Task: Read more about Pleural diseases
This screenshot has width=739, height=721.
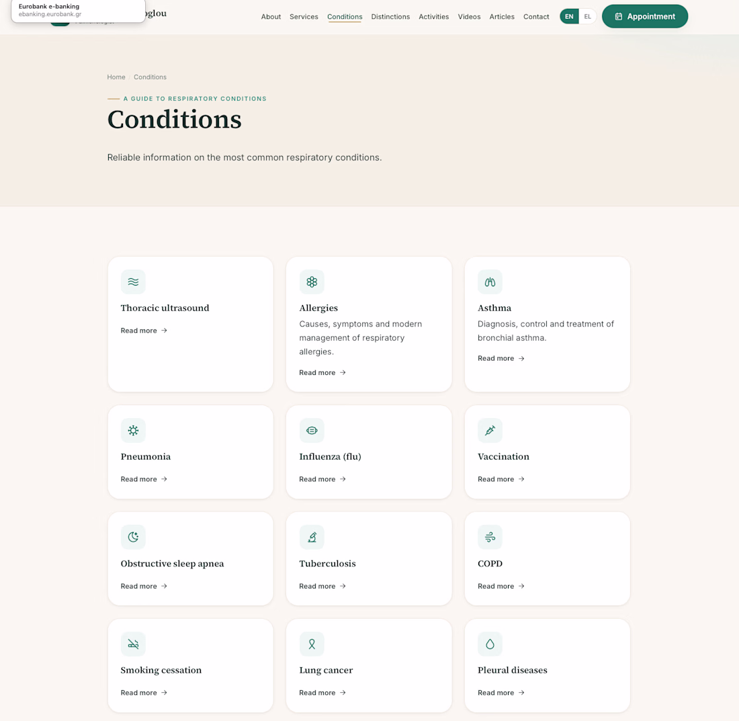Action: click(x=501, y=692)
